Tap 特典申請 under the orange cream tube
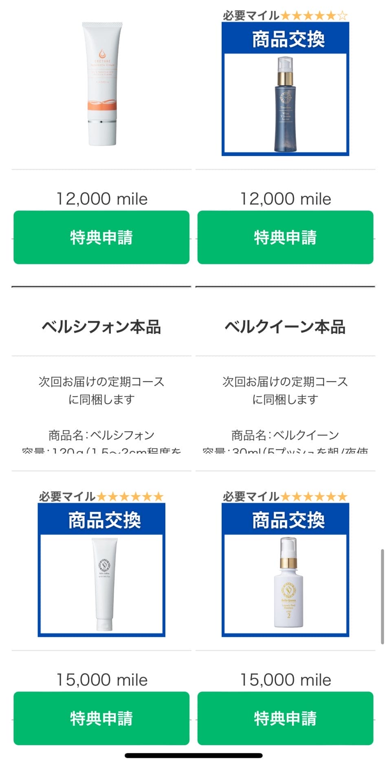387x766 pixels. pos(101,237)
